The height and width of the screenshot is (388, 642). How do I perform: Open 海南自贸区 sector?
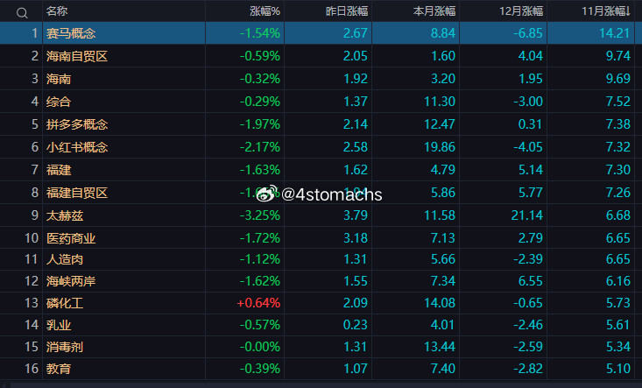tap(76, 56)
